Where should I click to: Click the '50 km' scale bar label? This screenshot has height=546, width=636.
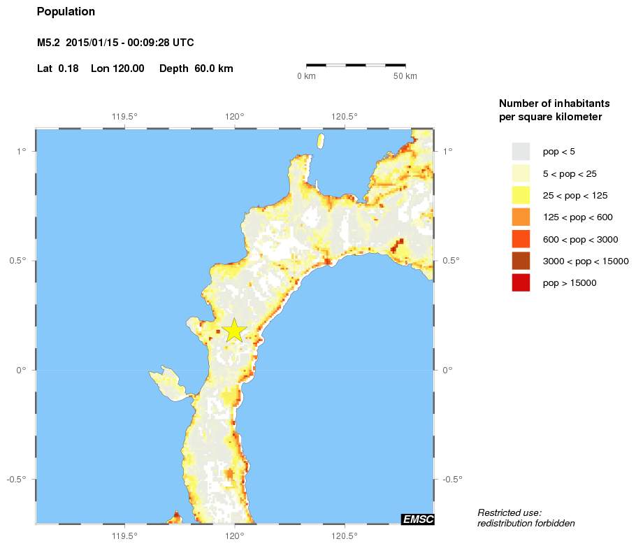tap(405, 76)
